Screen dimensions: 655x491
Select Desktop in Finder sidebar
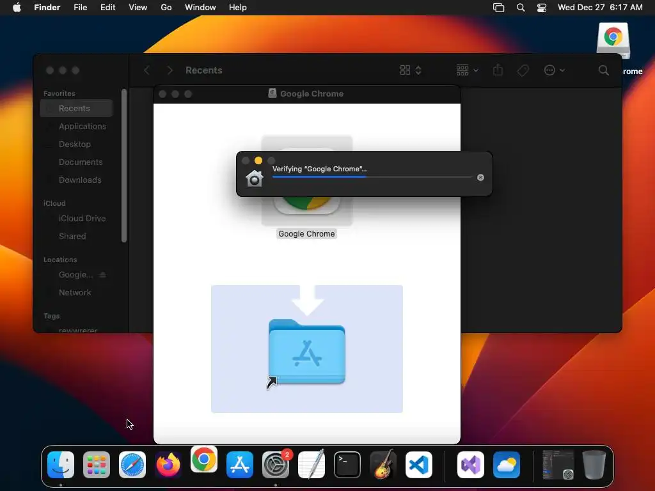pos(75,144)
